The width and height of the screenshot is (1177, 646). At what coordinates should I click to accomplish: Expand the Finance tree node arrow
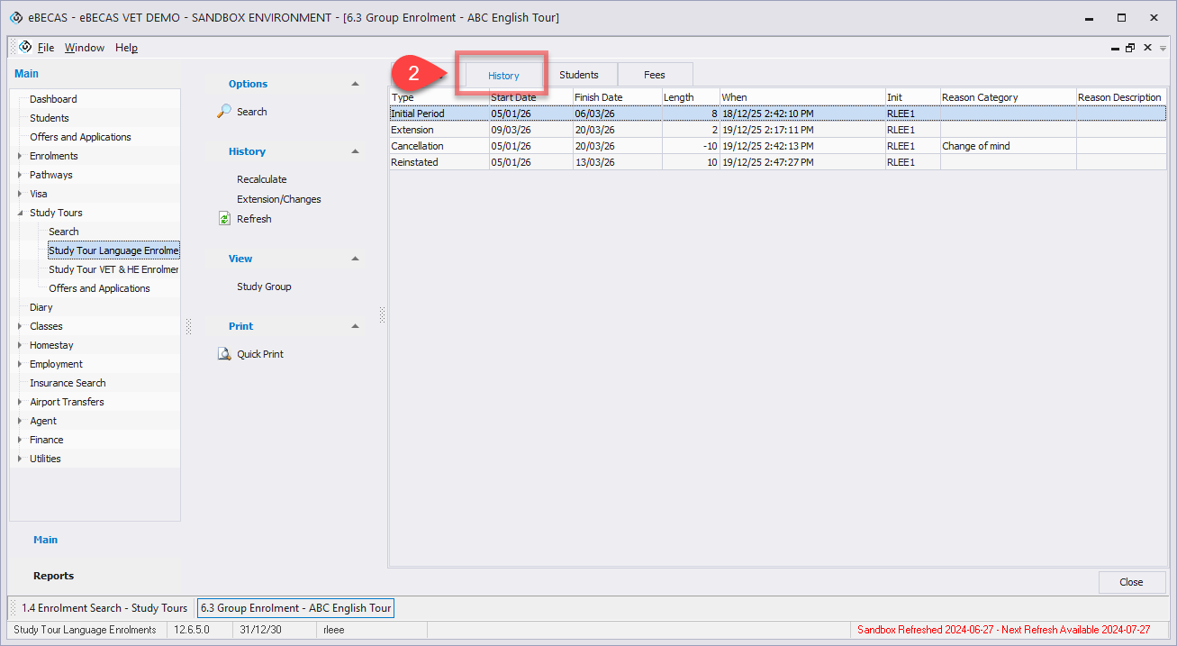20,440
